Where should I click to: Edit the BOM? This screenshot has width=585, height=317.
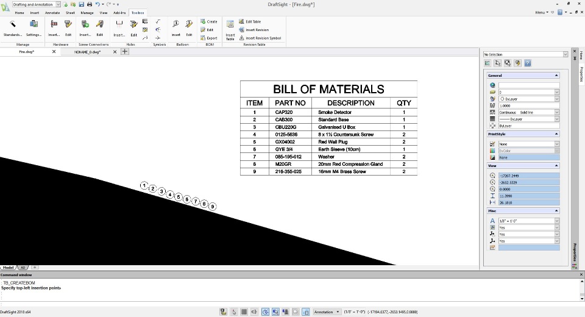pos(207,30)
